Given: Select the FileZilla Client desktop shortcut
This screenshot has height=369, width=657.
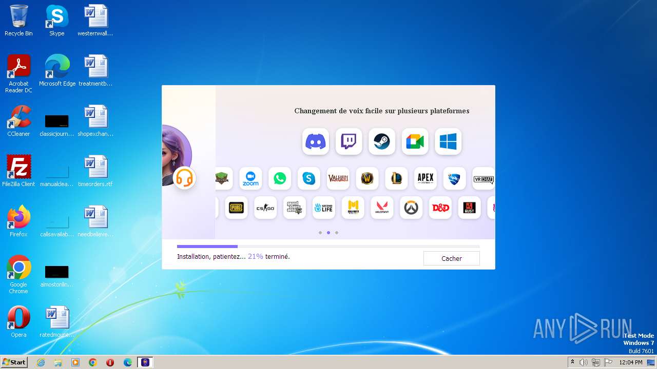Looking at the screenshot, I should tap(18, 171).
